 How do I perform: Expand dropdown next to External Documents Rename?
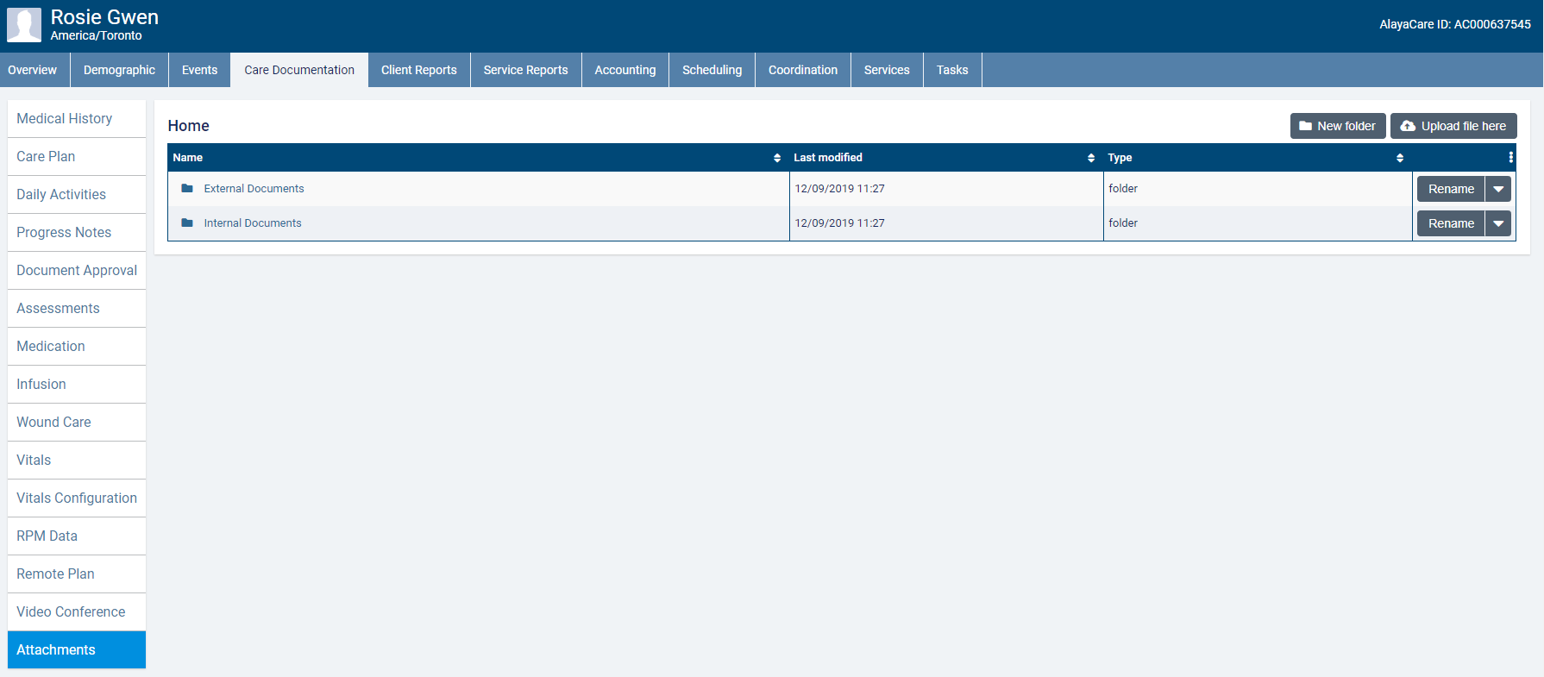click(1498, 189)
